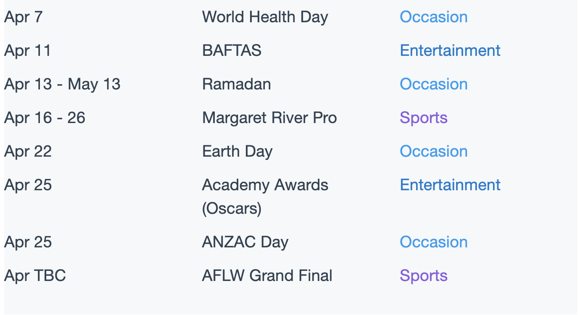Open the Occasion link for ANZAC Day
Viewport: 580px width, 315px height.
pos(433,242)
